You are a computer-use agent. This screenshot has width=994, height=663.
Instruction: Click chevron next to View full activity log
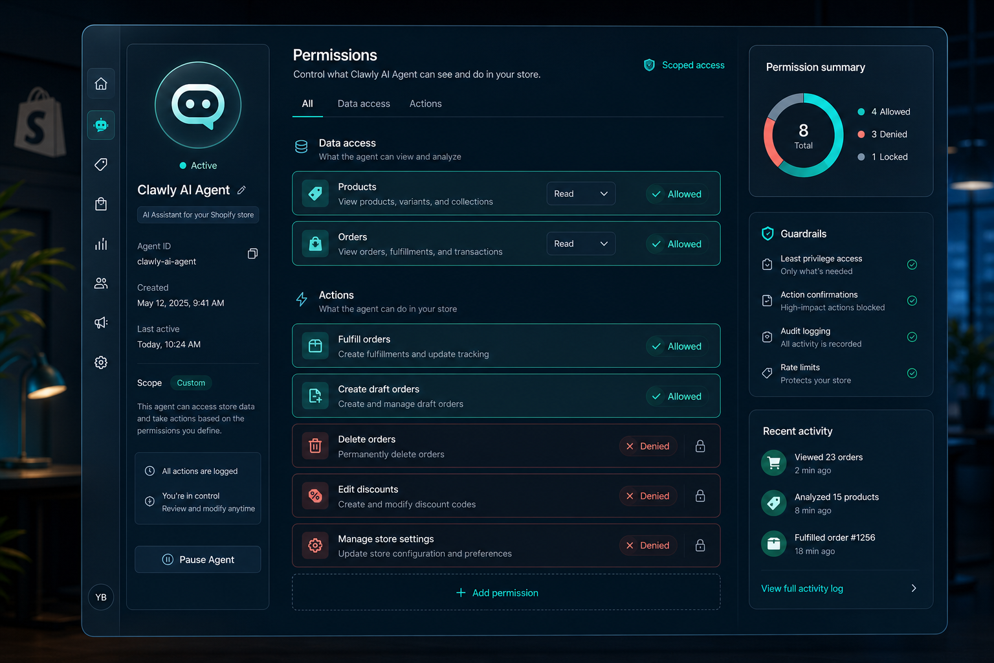(x=914, y=589)
